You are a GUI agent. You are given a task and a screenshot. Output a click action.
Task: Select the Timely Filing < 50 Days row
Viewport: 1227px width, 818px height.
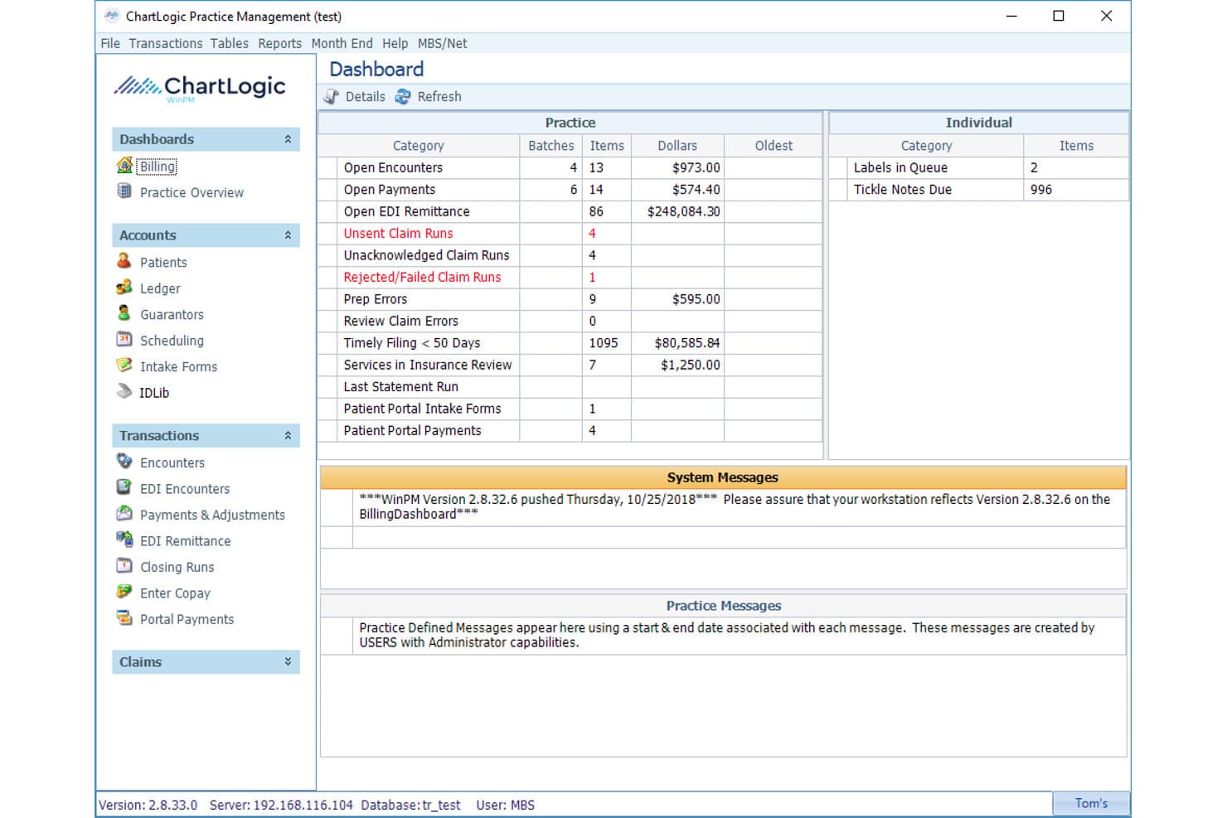570,343
